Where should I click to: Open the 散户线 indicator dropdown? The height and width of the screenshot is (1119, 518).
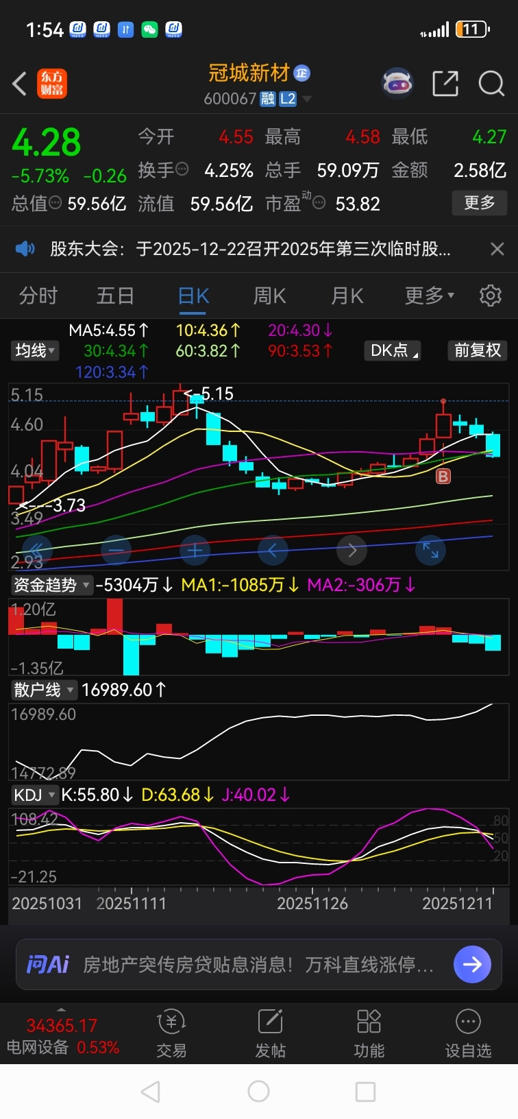(x=44, y=690)
